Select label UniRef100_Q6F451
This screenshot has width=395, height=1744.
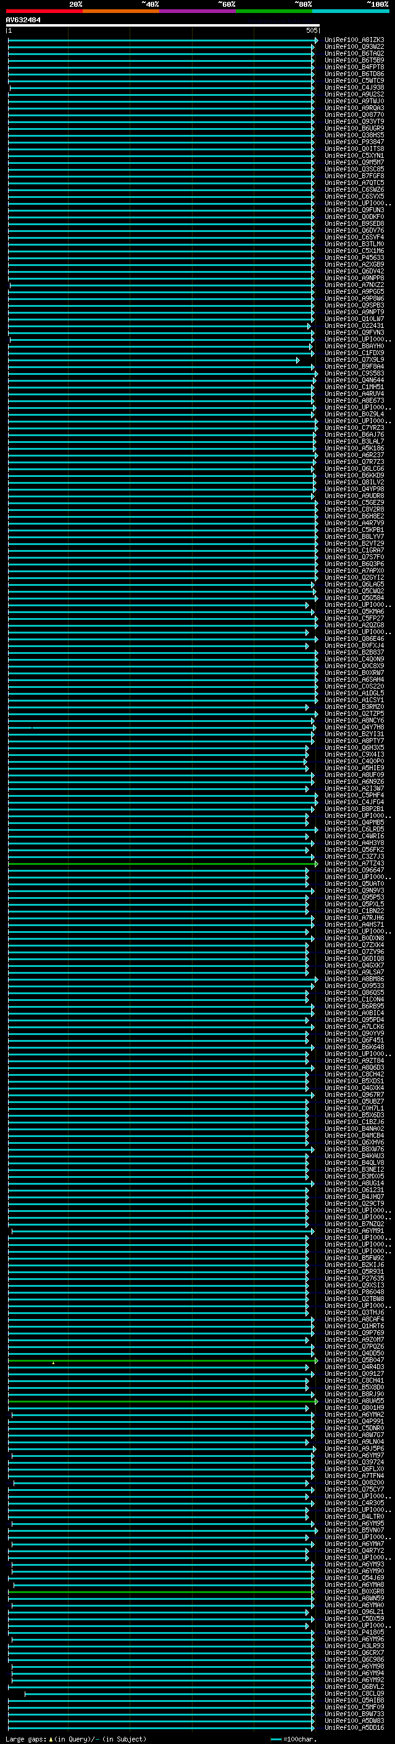(354, 1040)
